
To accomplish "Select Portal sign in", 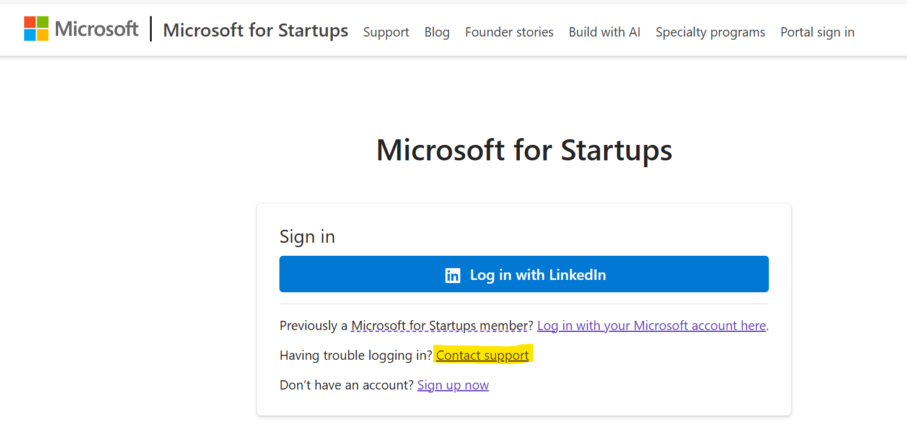I will [817, 32].
